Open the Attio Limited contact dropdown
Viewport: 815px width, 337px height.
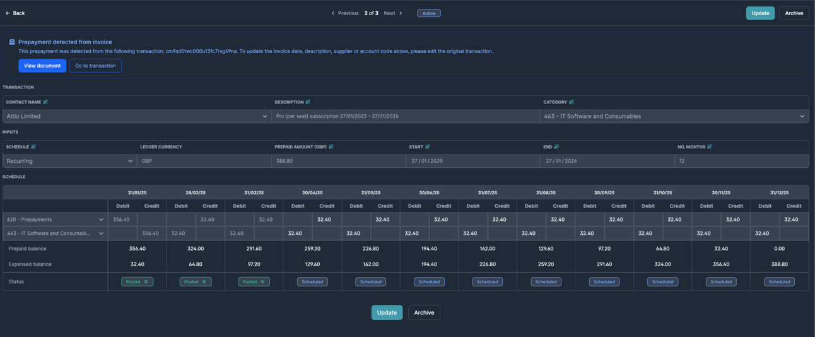tap(264, 116)
